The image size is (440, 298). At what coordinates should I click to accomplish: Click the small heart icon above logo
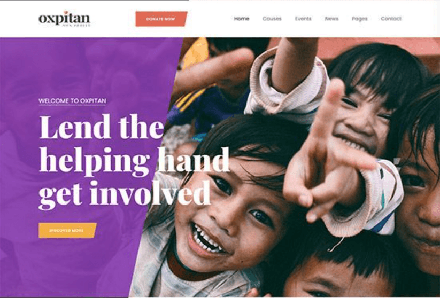(65, 12)
